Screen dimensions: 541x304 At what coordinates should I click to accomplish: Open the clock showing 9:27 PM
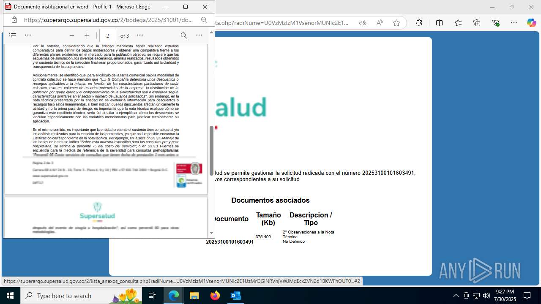pos(505,296)
